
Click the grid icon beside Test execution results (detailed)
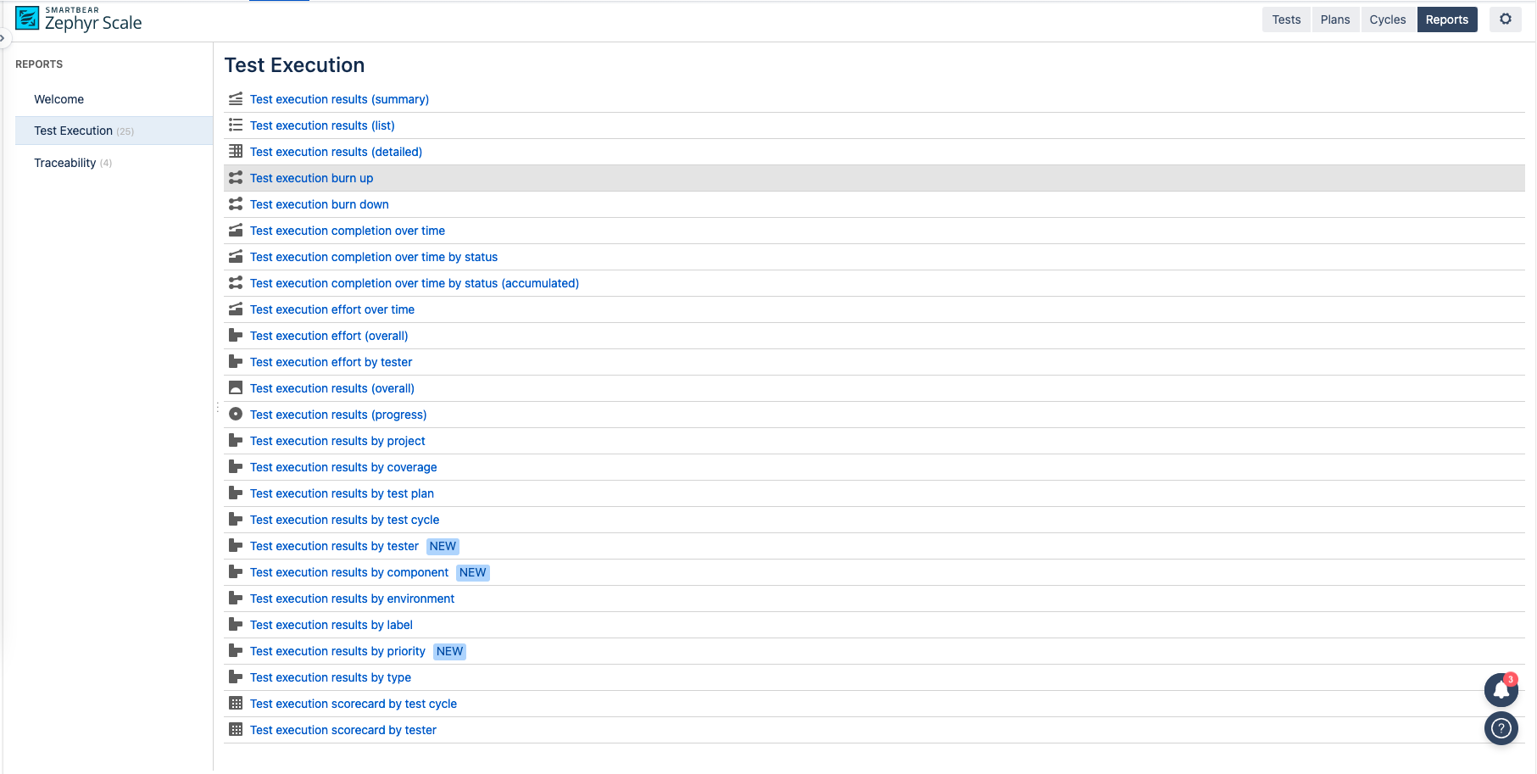click(x=236, y=152)
